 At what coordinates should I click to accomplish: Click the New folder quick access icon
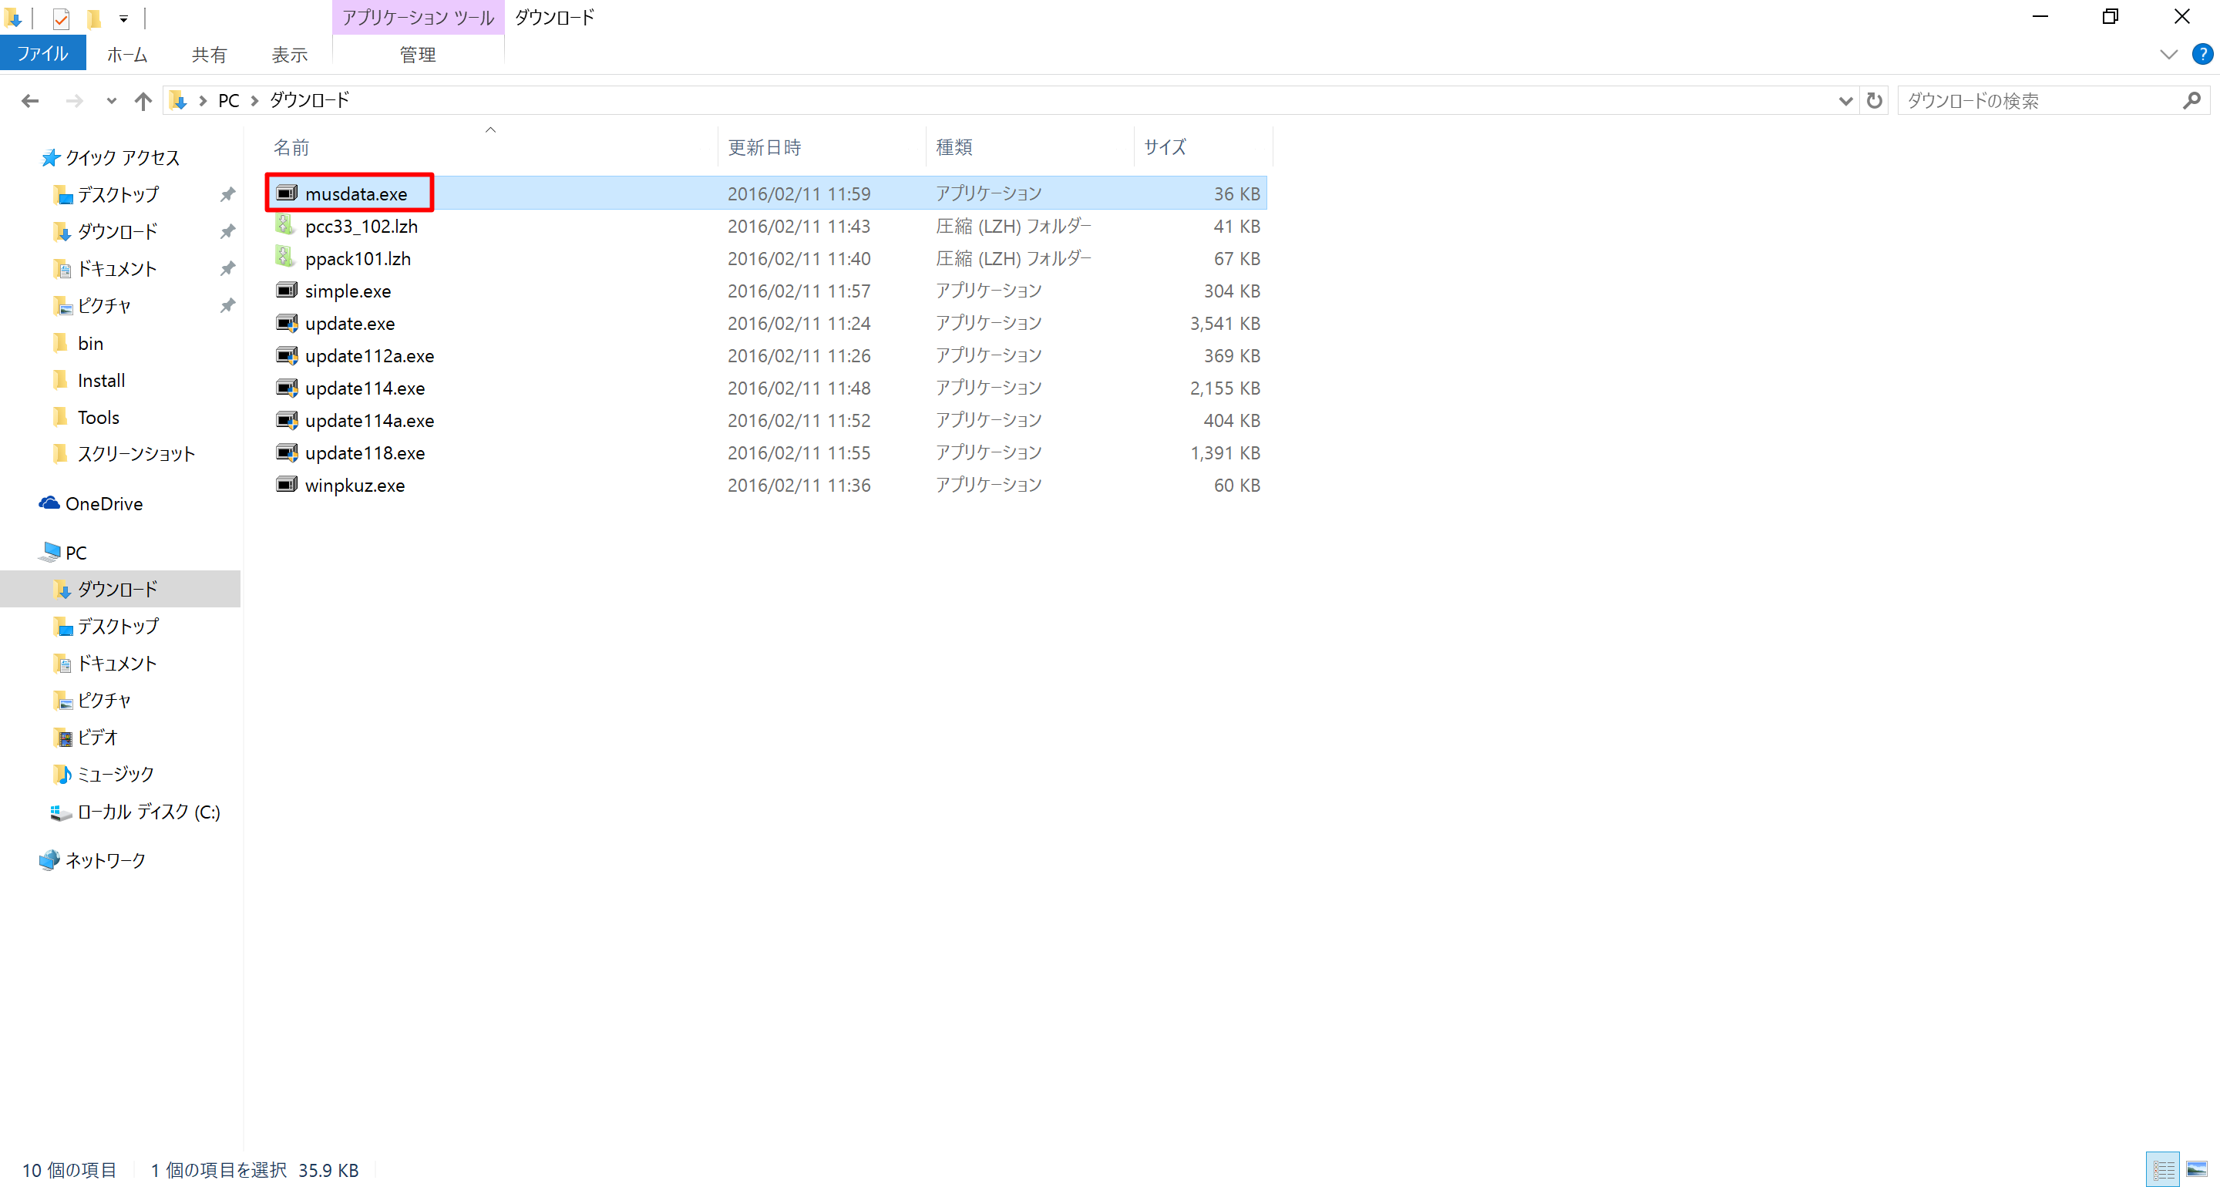94,18
